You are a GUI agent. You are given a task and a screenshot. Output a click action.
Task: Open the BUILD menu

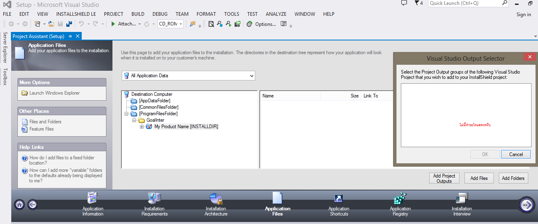coord(138,14)
